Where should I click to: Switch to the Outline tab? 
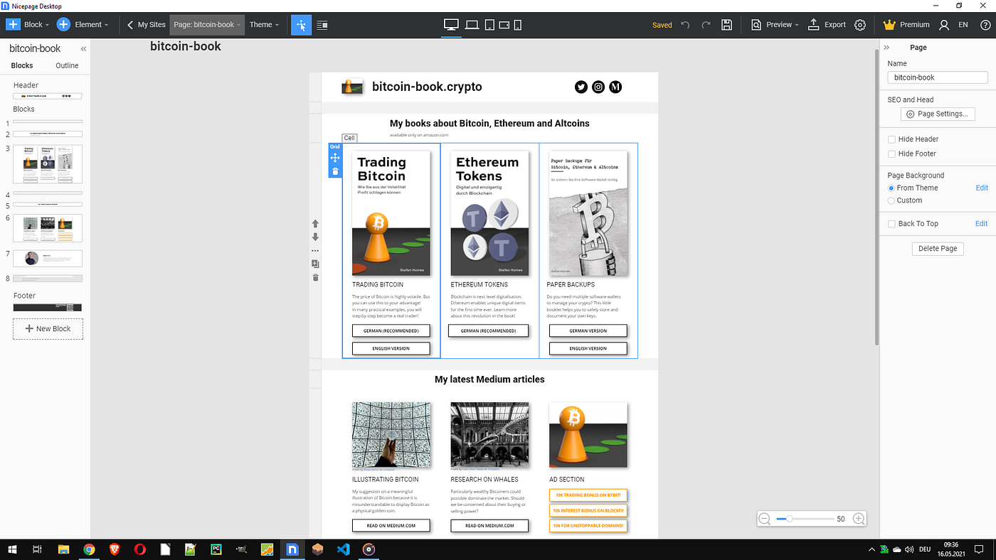point(67,65)
